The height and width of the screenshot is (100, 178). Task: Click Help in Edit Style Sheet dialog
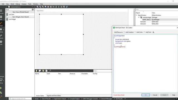pos(174,95)
